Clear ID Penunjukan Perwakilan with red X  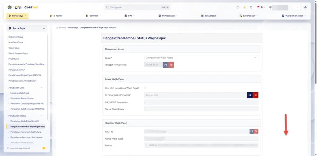click(255, 95)
